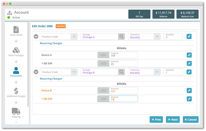
Task: Edit Device A recurring charge
Action: coord(189,55)
